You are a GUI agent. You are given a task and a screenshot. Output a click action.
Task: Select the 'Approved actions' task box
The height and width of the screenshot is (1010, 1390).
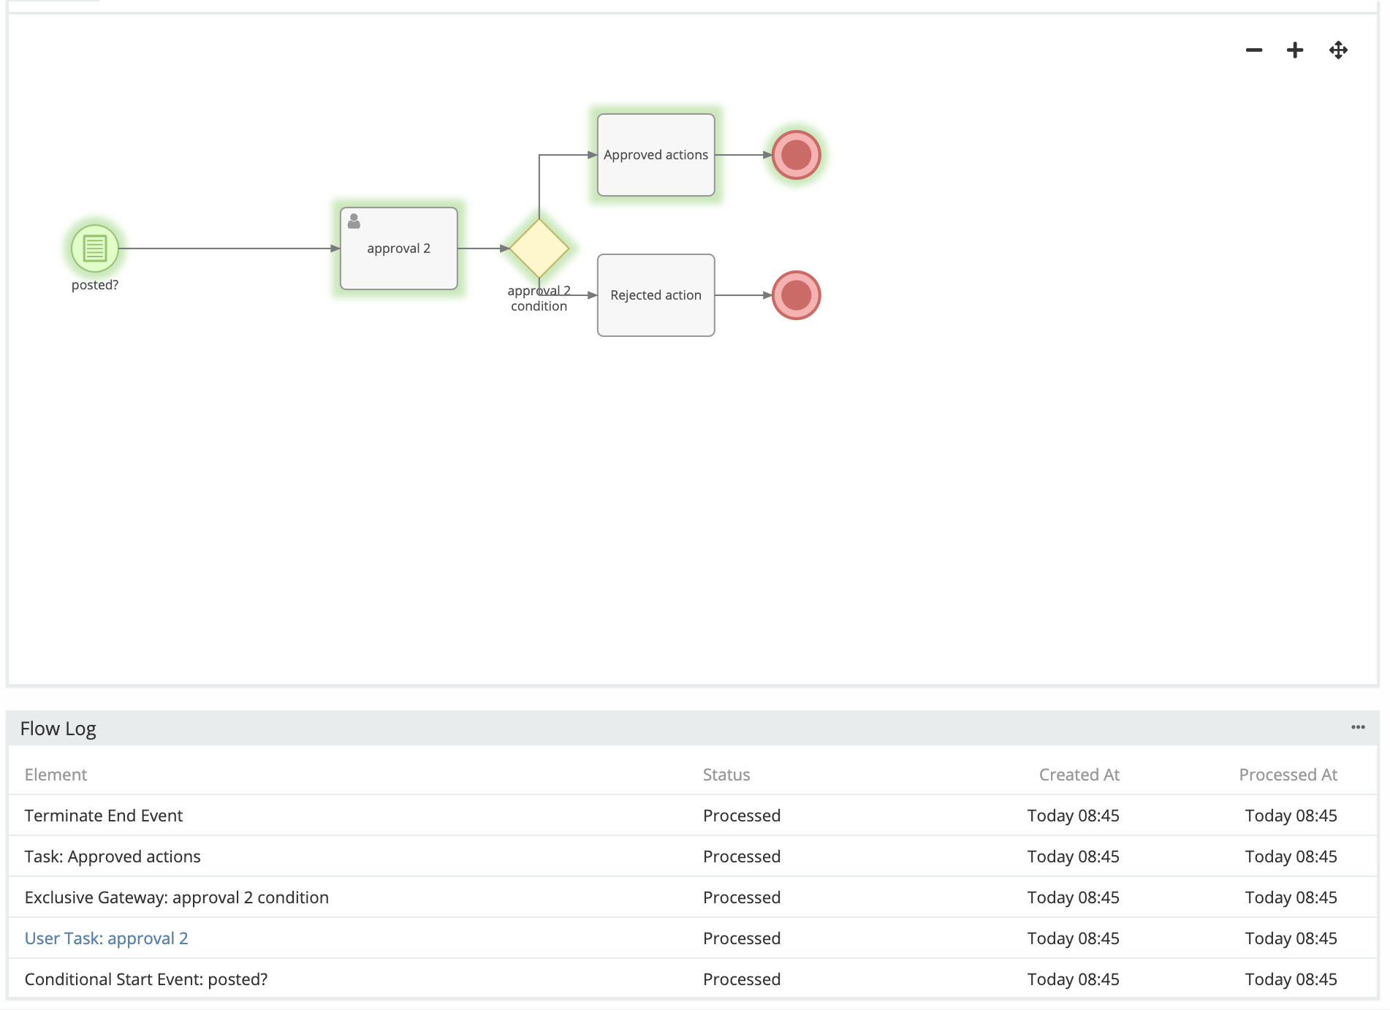[x=656, y=155]
